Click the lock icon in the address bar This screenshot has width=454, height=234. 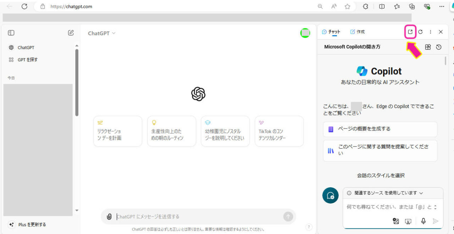[43, 6]
